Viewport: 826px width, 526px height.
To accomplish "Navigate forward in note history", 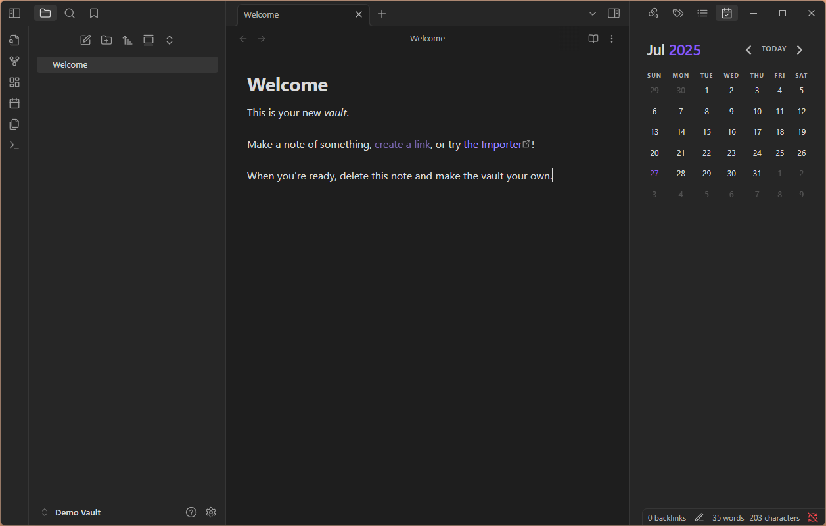I will click(262, 39).
